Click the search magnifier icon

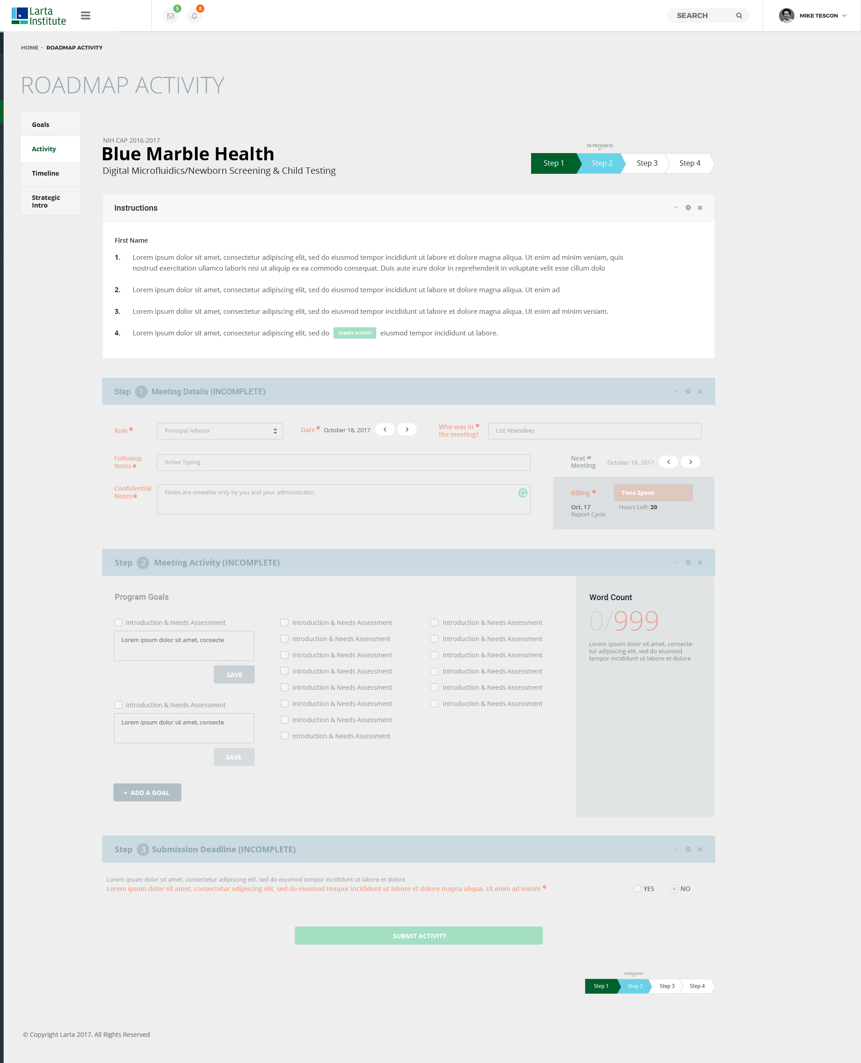tap(739, 15)
